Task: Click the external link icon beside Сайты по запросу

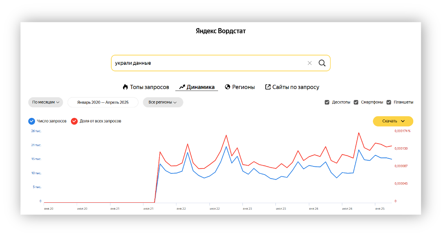Action: tap(268, 87)
